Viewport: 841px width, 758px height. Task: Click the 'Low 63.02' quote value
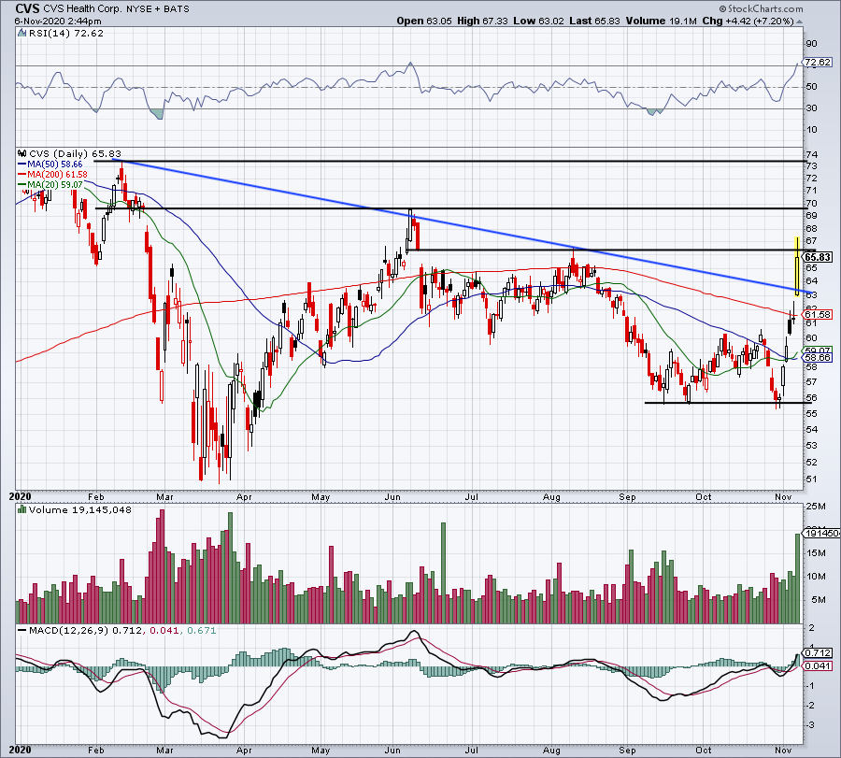pos(538,21)
